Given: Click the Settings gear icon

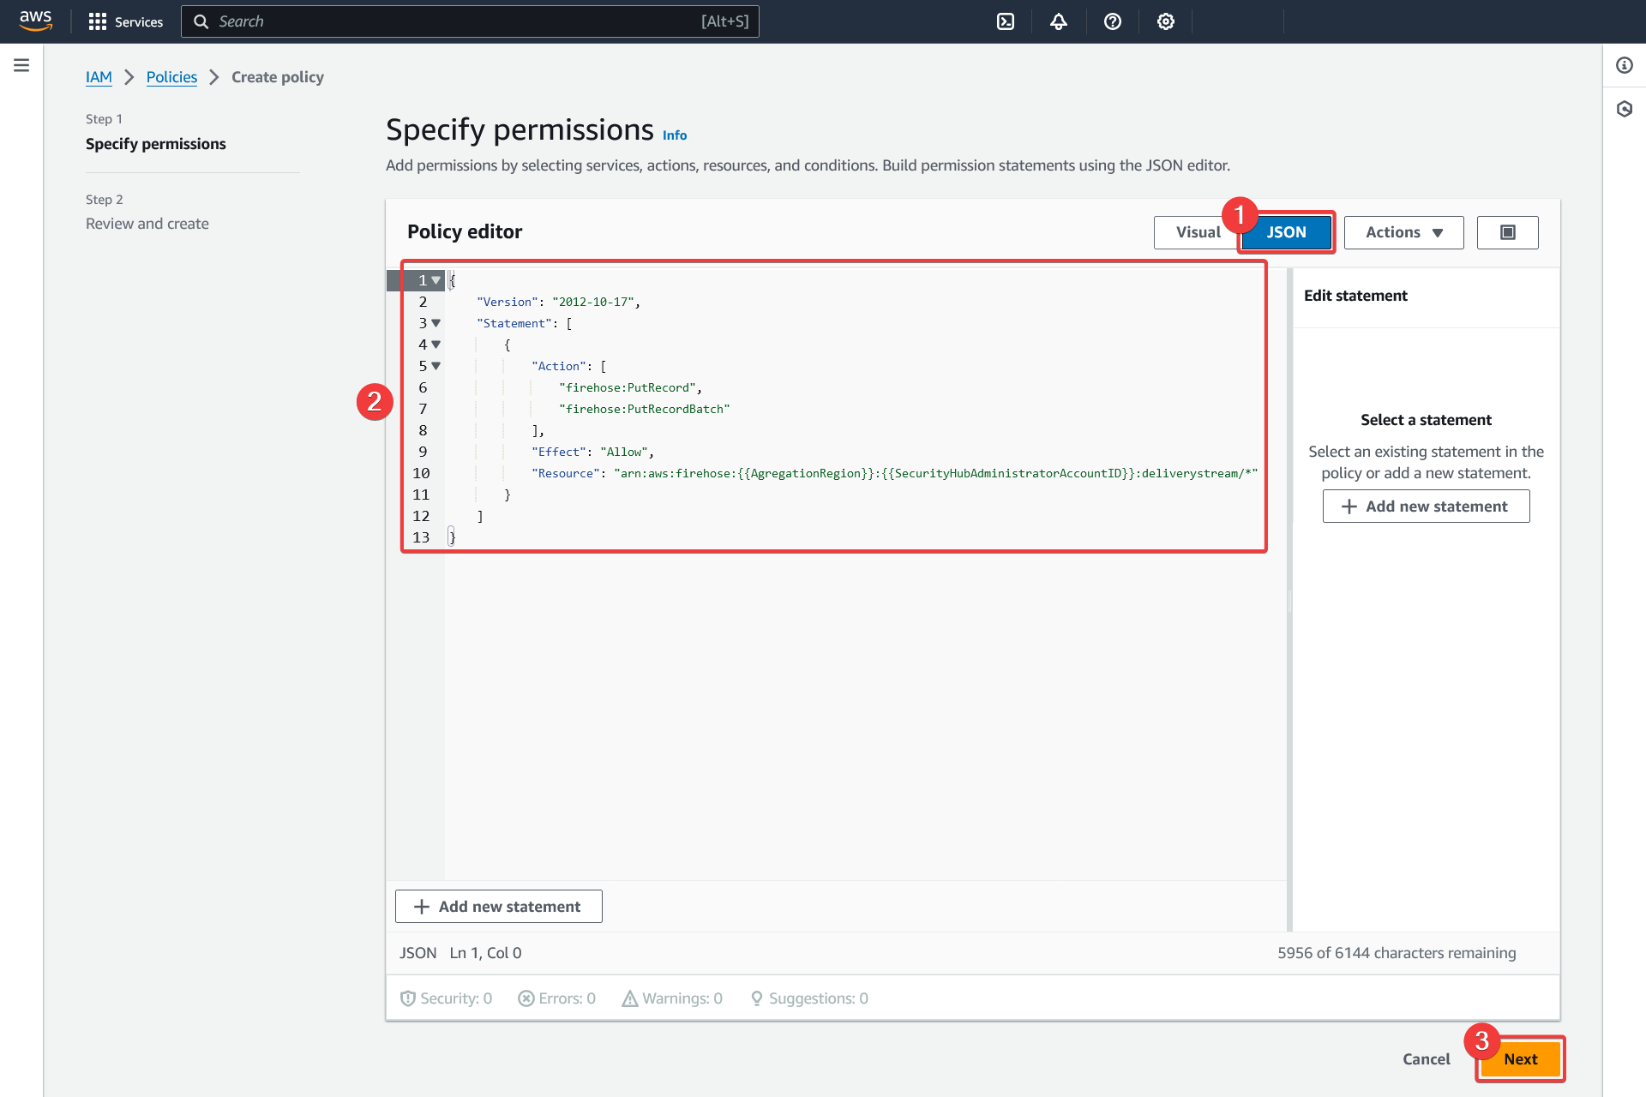Looking at the screenshot, I should click(x=1167, y=21).
